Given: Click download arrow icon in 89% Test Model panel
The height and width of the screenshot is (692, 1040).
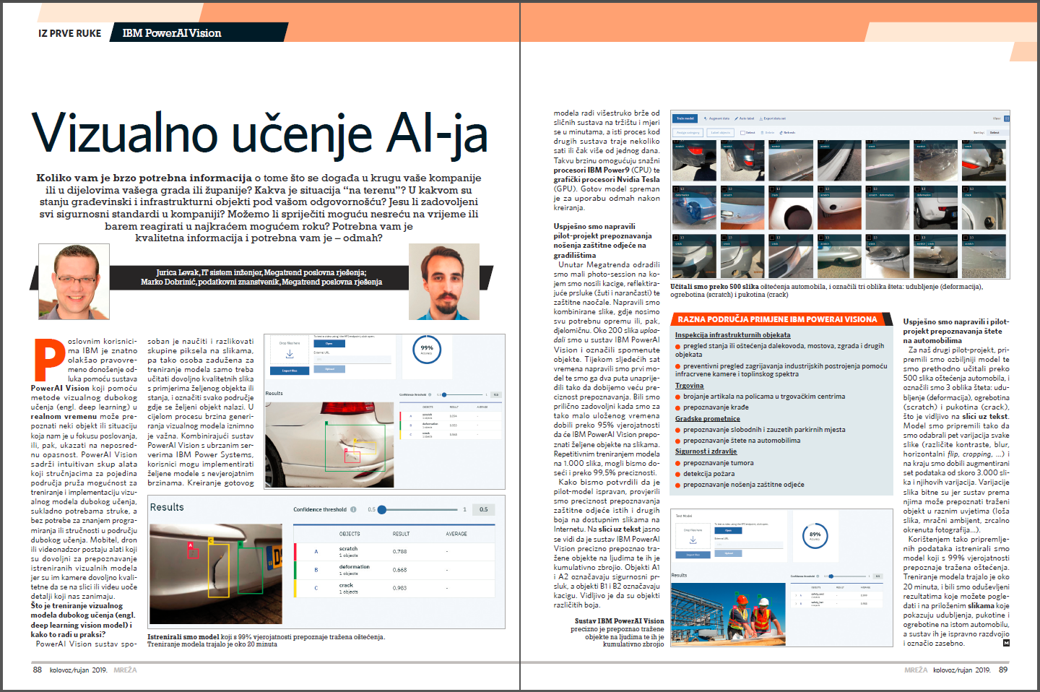Looking at the screenshot, I should click(693, 540).
